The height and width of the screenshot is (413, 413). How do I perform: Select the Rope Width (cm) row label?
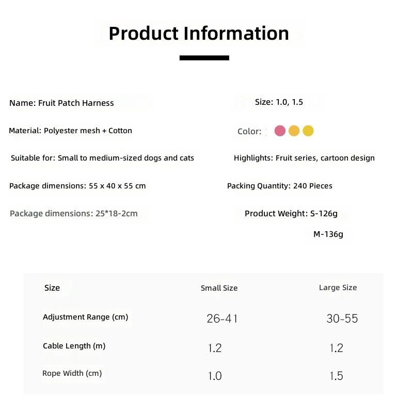pyautogui.click(x=72, y=373)
